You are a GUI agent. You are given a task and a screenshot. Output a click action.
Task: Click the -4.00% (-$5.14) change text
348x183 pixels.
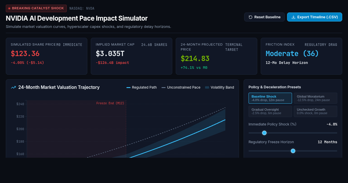pos(27,63)
